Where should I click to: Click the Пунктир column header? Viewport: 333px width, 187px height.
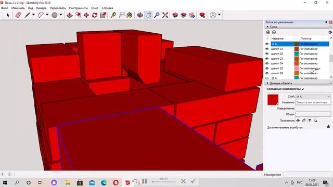pos(306,38)
